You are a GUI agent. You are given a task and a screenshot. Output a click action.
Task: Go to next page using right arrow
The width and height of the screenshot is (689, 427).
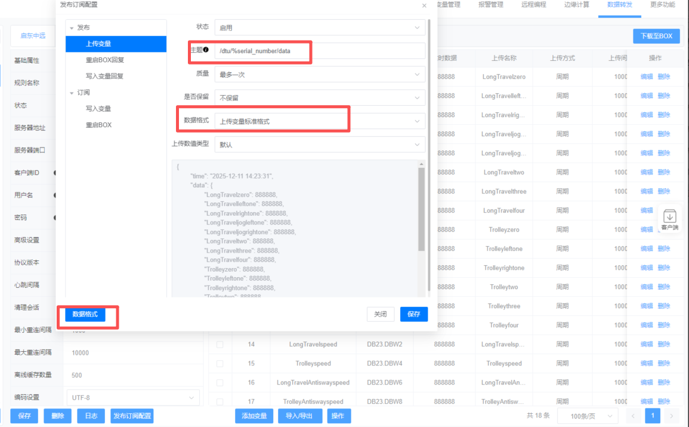tap(672, 416)
